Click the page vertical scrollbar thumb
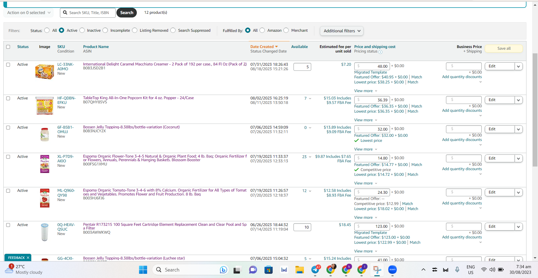The image size is (538, 278). (x=535, y=110)
